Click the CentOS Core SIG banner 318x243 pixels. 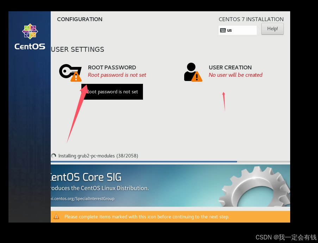click(170, 186)
